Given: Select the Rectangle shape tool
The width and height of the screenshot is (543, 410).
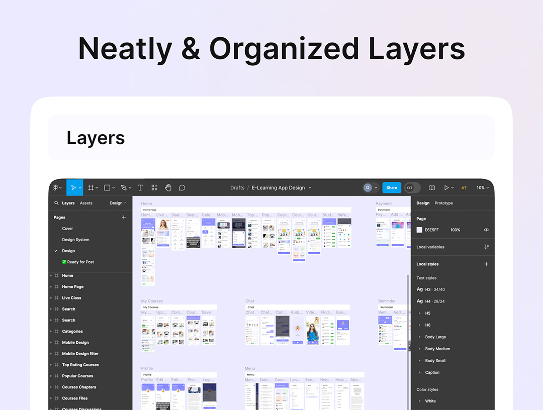Looking at the screenshot, I should pos(107,187).
